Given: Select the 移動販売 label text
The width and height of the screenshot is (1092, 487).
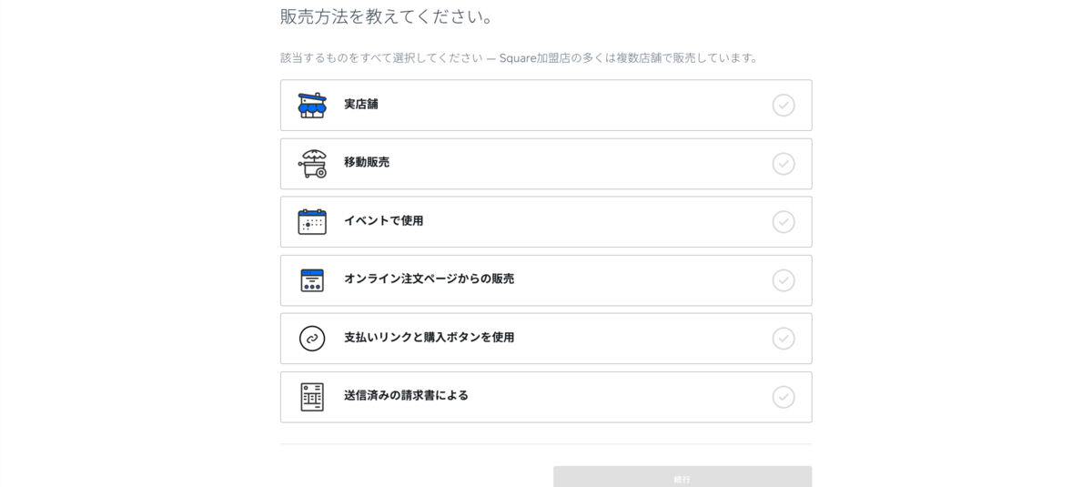Looking at the screenshot, I should pyautogui.click(x=367, y=163).
